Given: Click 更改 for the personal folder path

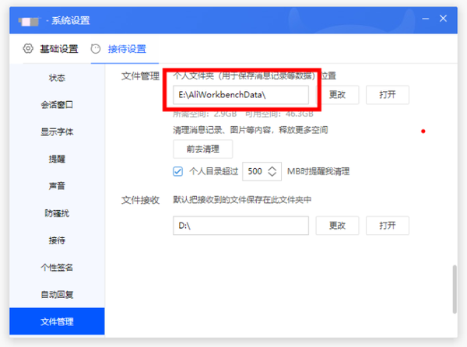Looking at the screenshot, I should point(337,95).
